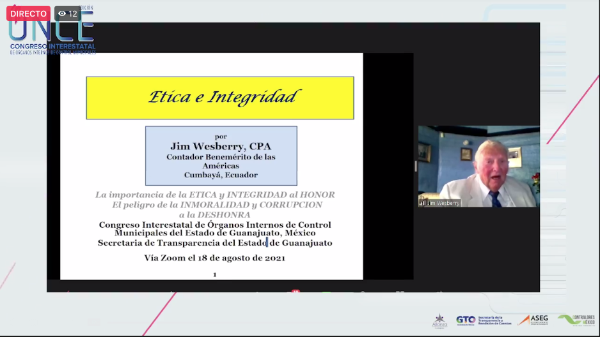Click the slide page number 1
The image size is (600, 337).
pyautogui.click(x=215, y=274)
